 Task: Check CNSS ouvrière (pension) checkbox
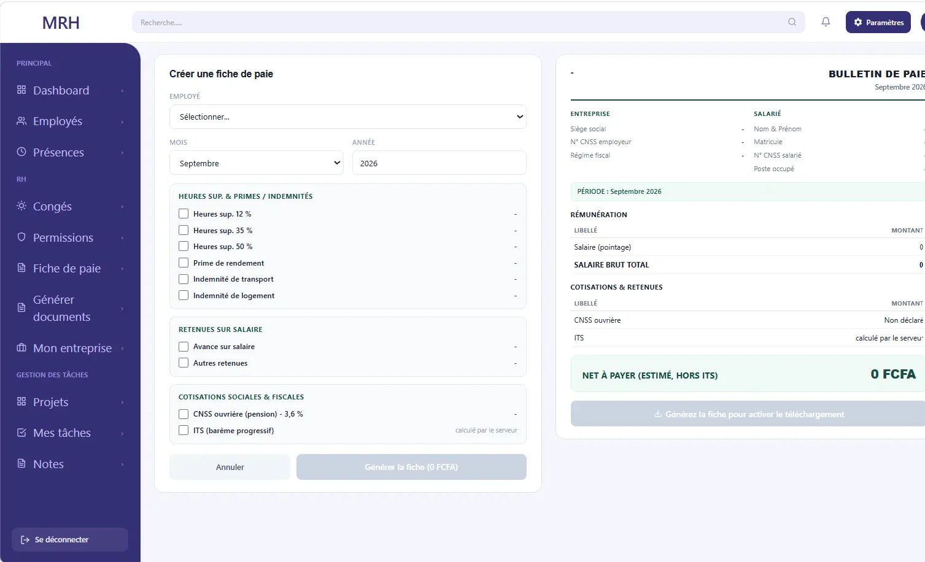coord(184,414)
